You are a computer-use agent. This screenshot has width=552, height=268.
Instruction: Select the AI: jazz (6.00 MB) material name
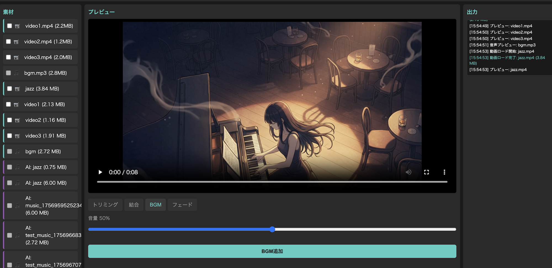click(46, 183)
